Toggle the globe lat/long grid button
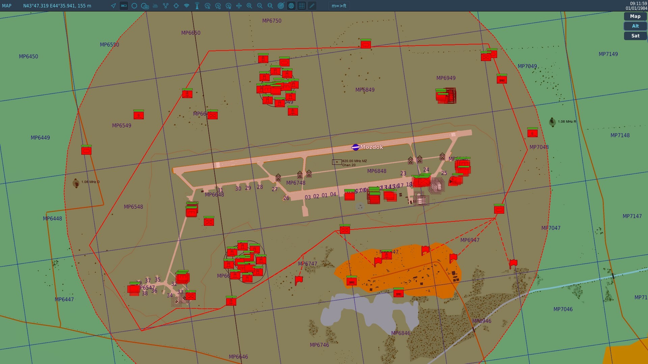Viewport: 648px width, 364px height. pos(291,6)
